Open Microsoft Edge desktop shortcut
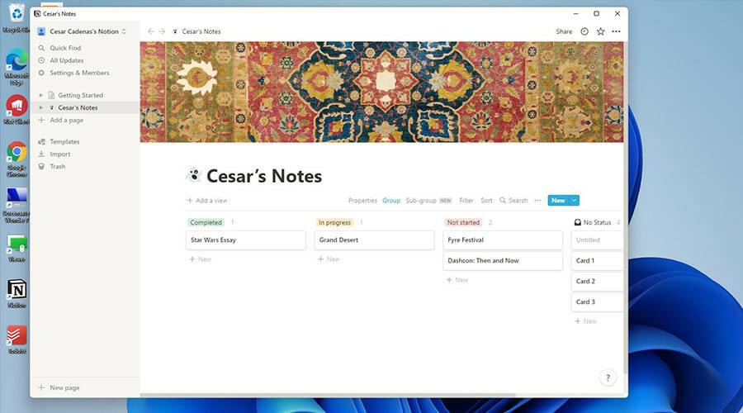 (x=17, y=67)
